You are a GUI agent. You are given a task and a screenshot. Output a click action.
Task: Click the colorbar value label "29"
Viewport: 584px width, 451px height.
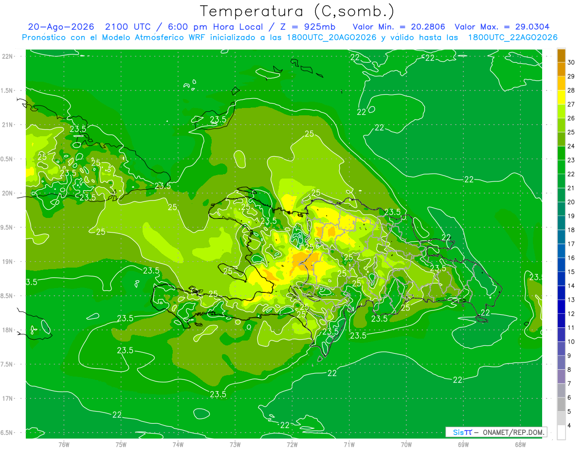pyautogui.click(x=571, y=76)
